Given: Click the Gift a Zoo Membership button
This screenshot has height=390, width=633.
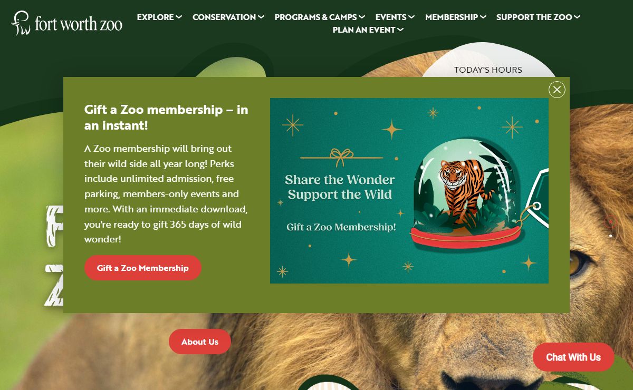Looking at the screenshot, I should tap(143, 268).
